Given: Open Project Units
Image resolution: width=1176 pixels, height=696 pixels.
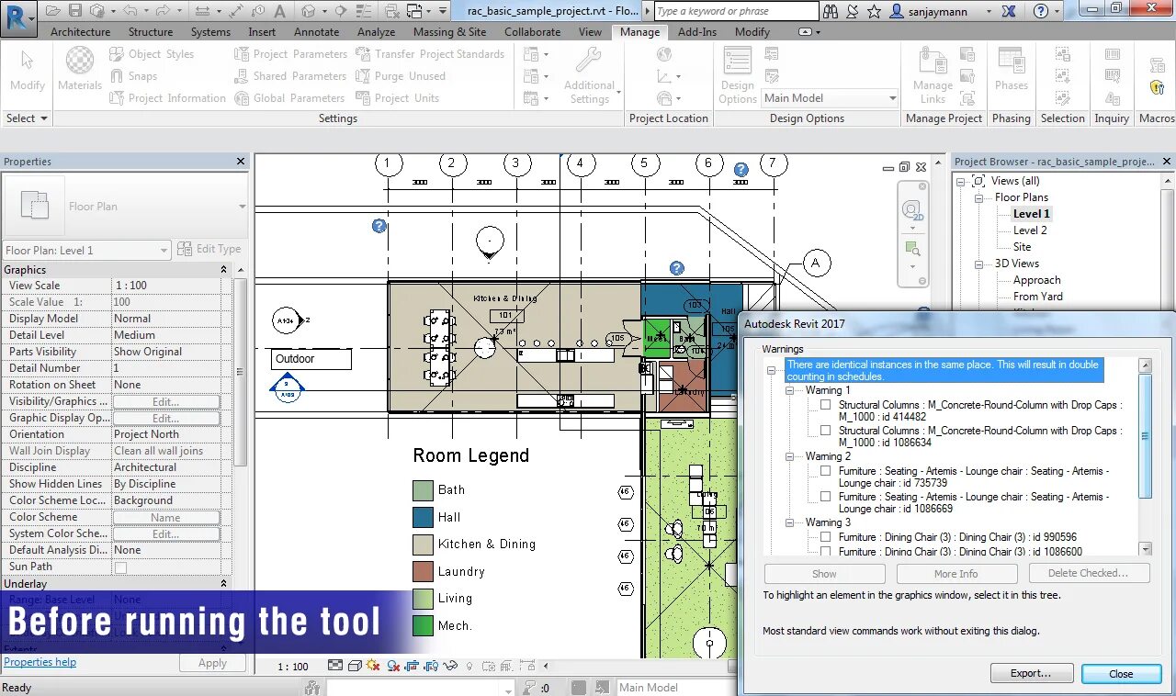Looking at the screenshot, I should [397, 98].
